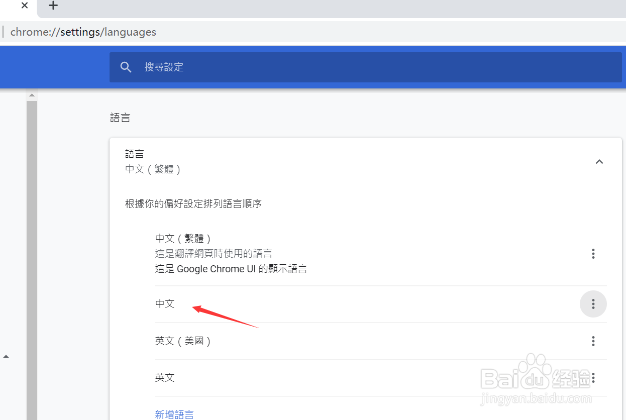Screen dimensions: 626x420
Task: Open a new tab using the plus icon
Action: coord(53,6)
